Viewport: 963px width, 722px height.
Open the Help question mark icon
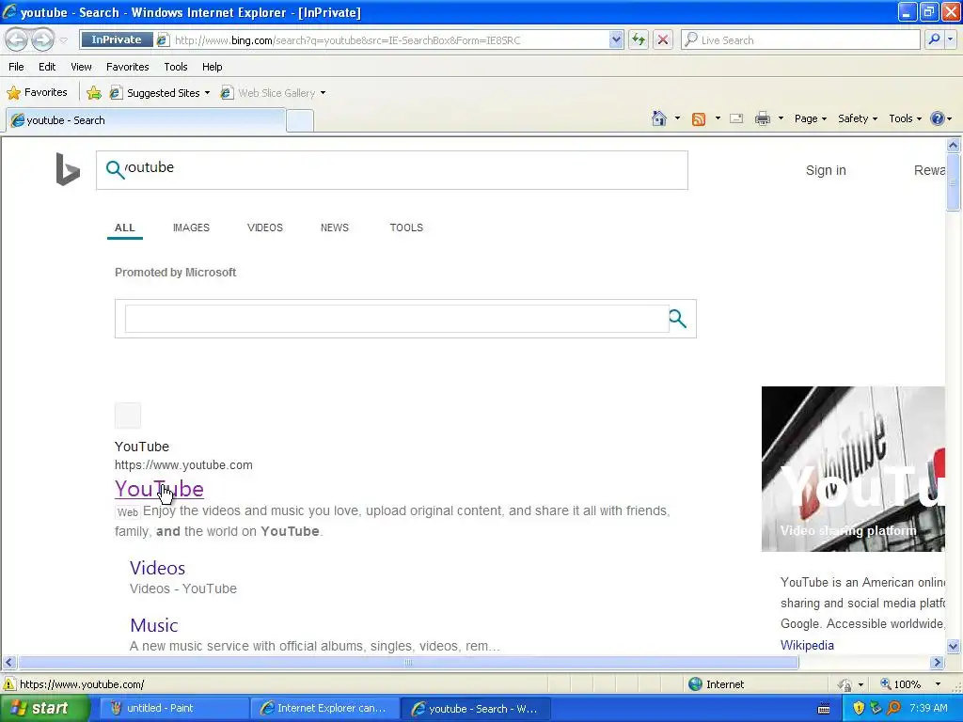[938, 118]
